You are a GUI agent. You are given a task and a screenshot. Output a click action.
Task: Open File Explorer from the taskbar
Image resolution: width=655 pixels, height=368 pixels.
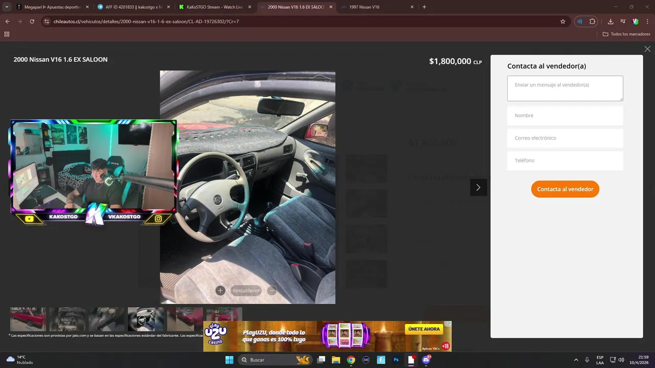tap(336, 360)
